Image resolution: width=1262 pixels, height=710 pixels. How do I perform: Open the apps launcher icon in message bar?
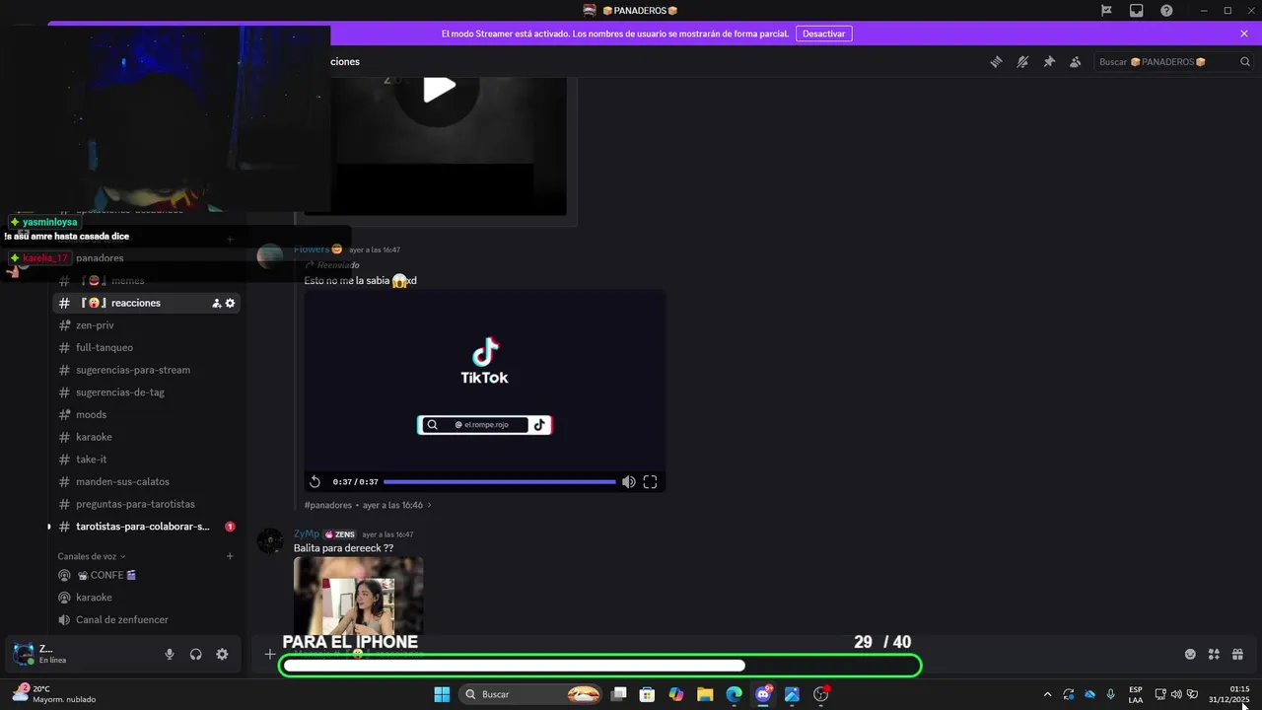pos(1214,654)
